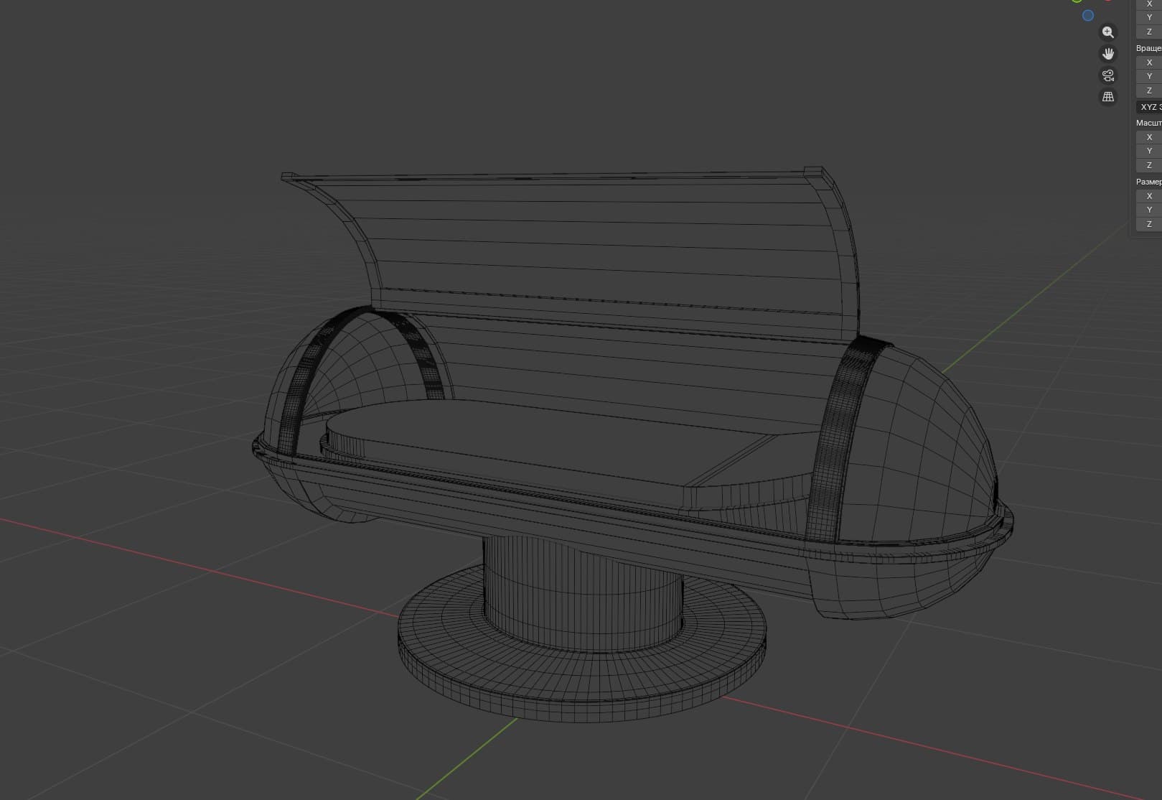Select the location Y field
The width and height of the screenshot is (1162, 800).
[1149, 17]
